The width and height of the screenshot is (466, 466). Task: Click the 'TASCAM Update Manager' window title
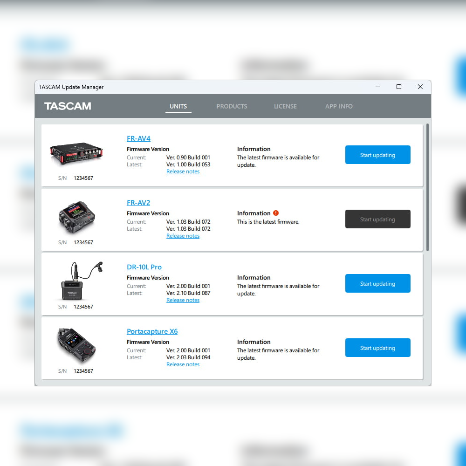[71, 87]
